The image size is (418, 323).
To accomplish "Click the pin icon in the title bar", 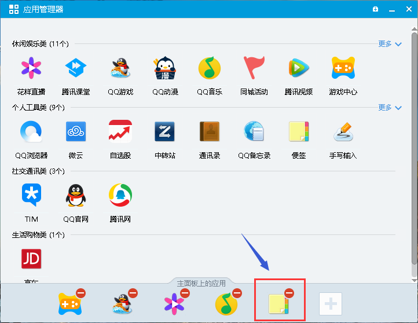I will pos(376,9).
